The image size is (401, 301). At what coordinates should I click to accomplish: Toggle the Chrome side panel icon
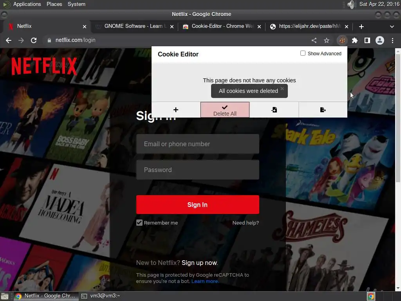coord(367,40)
